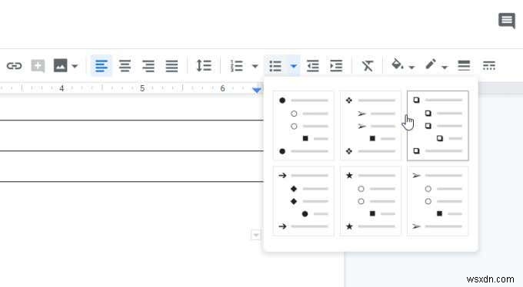Click Decrease indent
This screenshot has width=523, height=287.
tap(313, 65)
